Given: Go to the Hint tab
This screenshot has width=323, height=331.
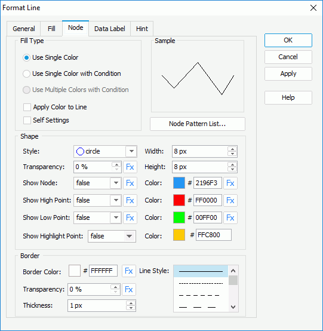Looking at the screenshot, I should coord(141,29).
